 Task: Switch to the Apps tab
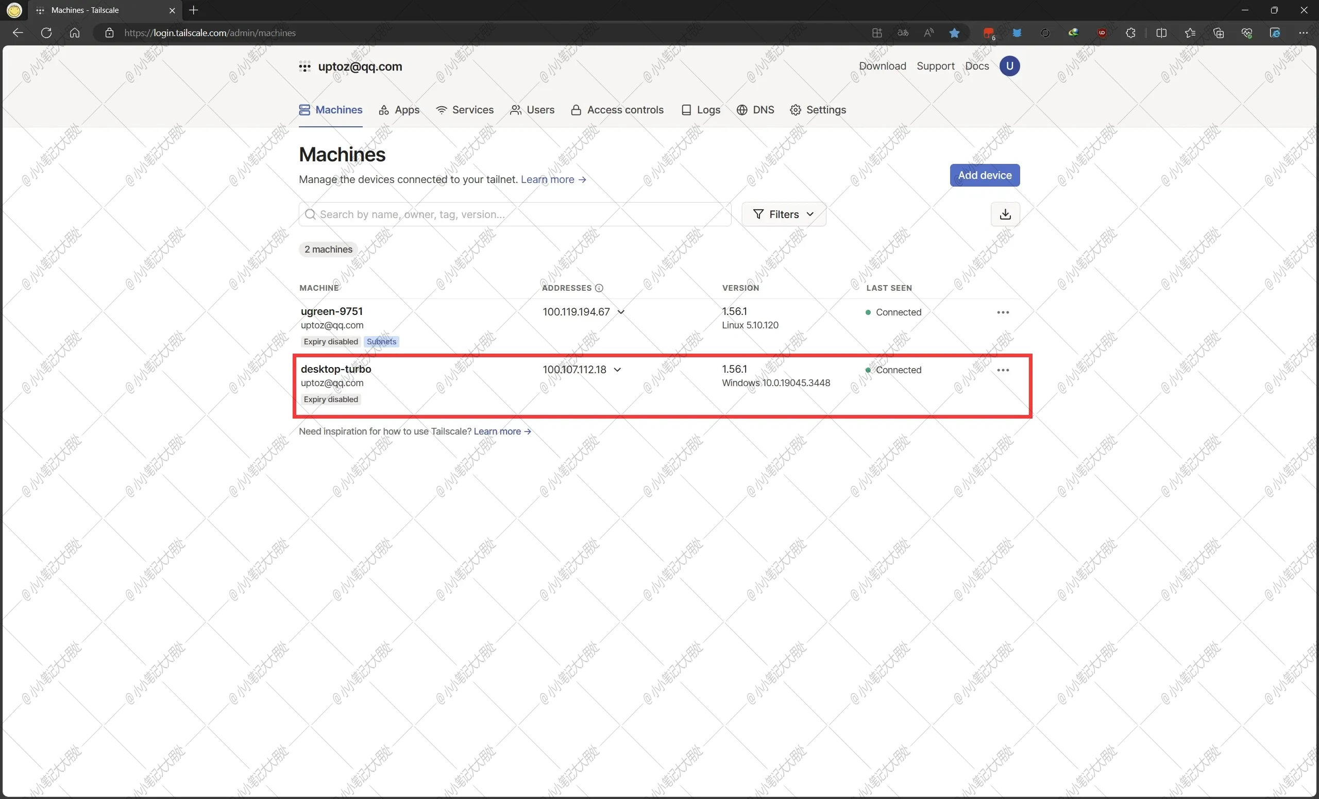(399, 110)
